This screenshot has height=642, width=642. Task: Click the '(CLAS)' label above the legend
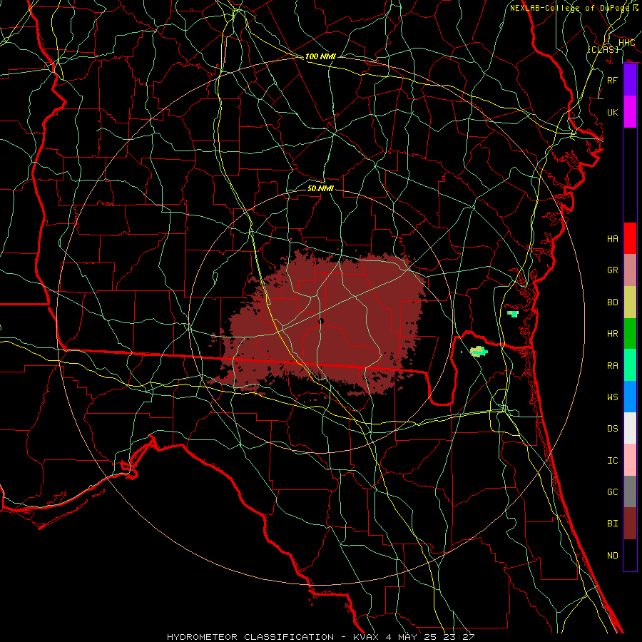603,49
